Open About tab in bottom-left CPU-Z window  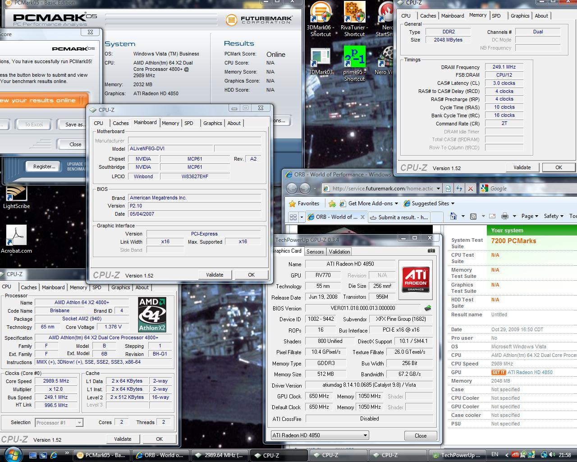142,287
